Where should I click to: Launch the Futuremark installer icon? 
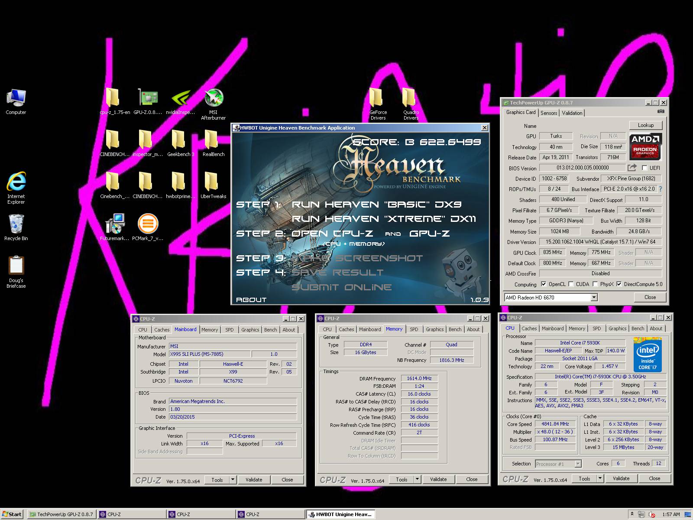tap(114, 227)
